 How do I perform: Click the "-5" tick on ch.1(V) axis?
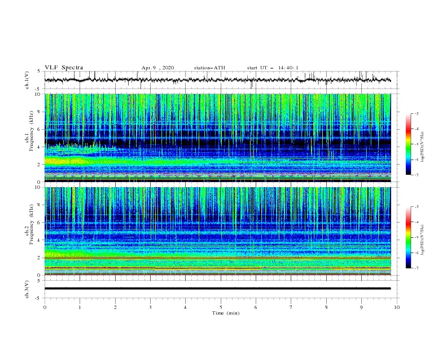(x=38, y=89)
